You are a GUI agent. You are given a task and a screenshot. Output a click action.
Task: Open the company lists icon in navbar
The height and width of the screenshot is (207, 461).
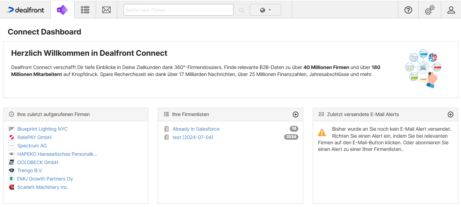pos(85,10)
